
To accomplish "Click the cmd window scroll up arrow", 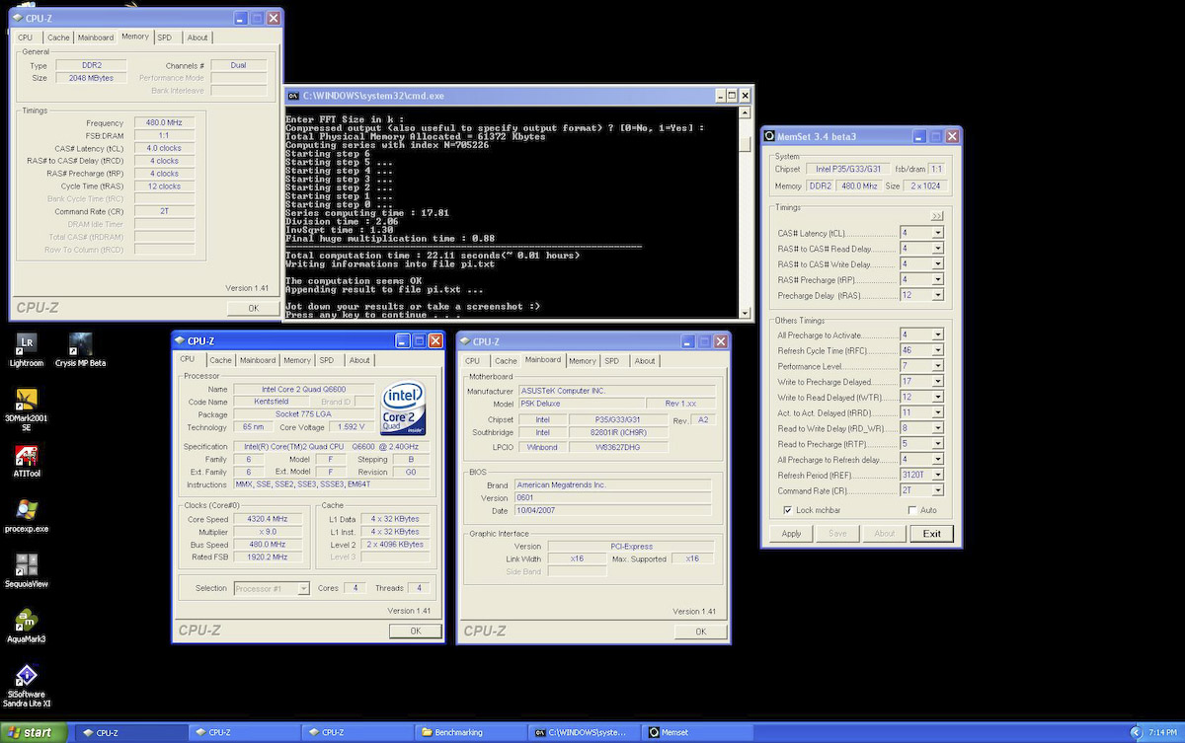I will point(746,112).
